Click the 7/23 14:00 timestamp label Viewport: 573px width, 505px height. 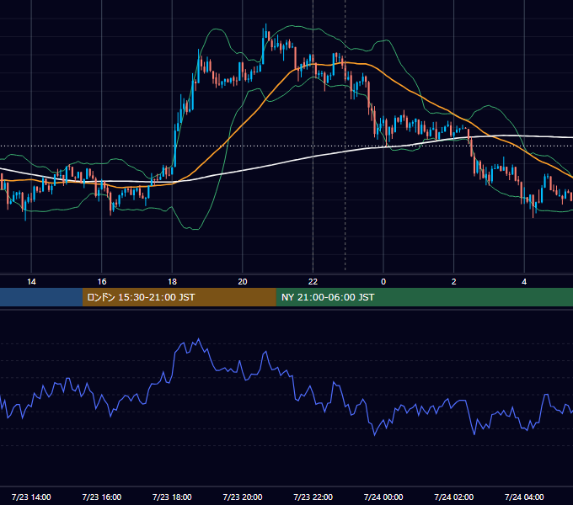[31, 497]
